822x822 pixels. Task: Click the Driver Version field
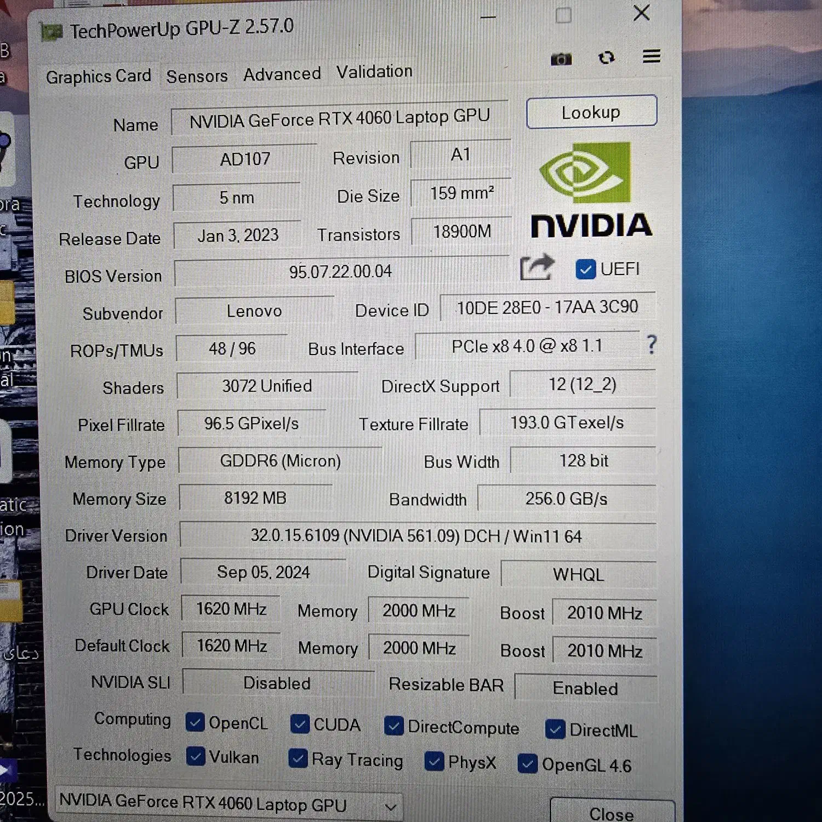[x=416, y=535]
